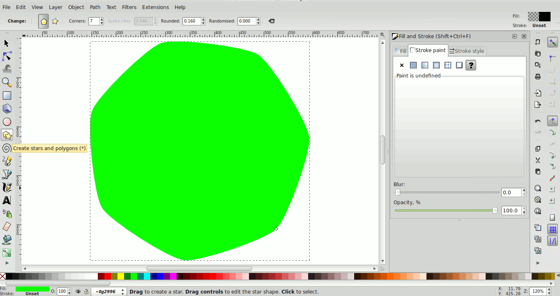
Task: Select the Pencil freehand tool
Action: click(x=7, y=161)
